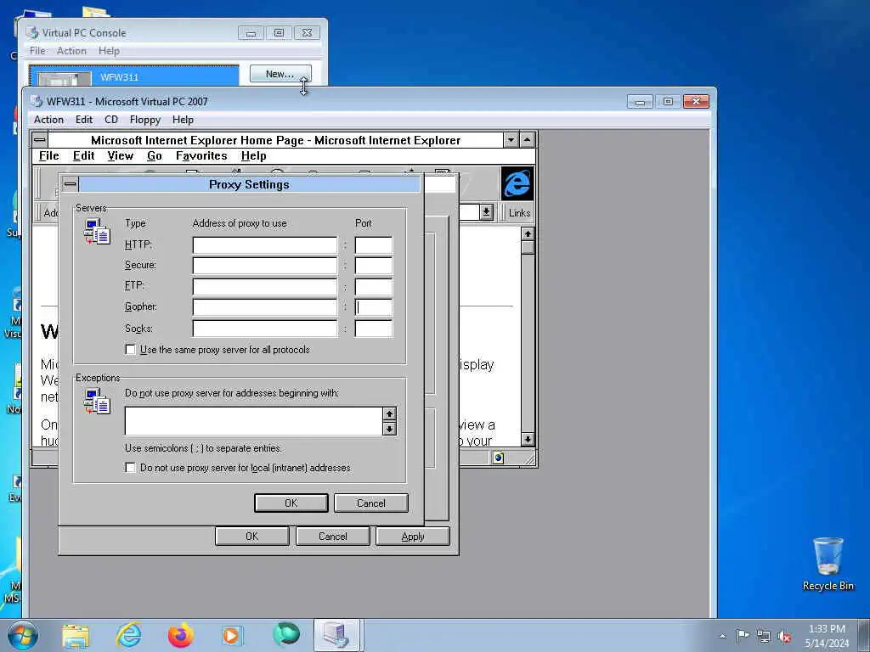Expand the Internet Explorer address bar dropdown

(x=487, y=212)
